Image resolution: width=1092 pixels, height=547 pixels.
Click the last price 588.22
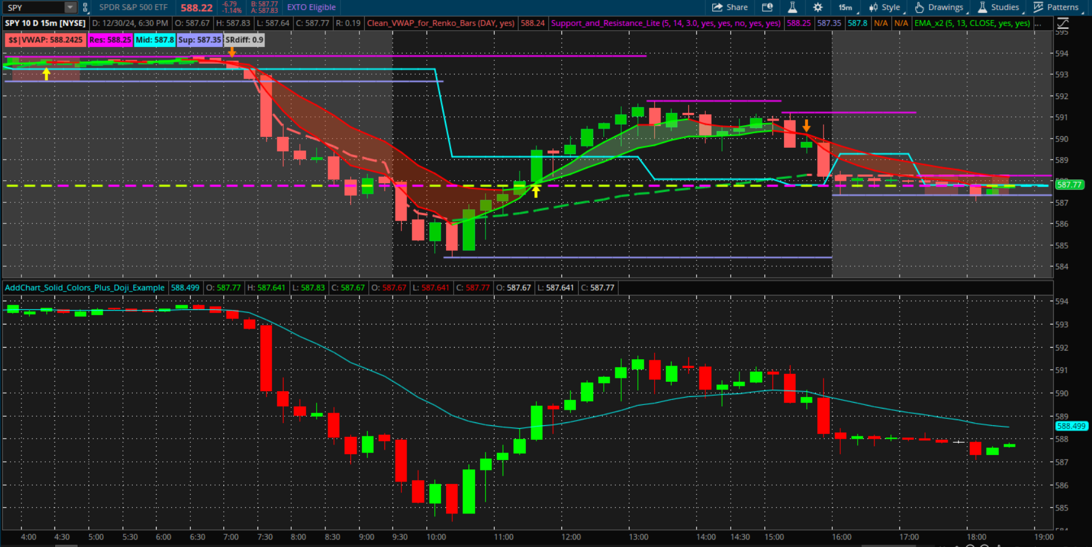tap(197, 8)
